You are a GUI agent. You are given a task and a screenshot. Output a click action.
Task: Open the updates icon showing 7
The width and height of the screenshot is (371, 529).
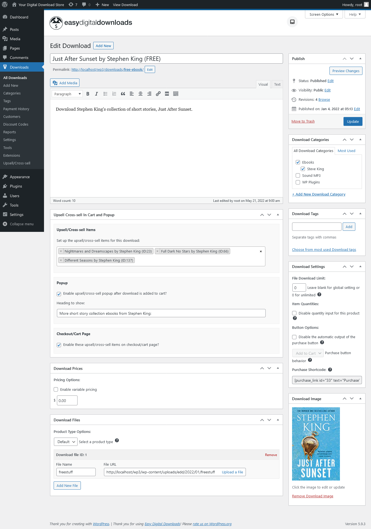(x=73, y=5)
